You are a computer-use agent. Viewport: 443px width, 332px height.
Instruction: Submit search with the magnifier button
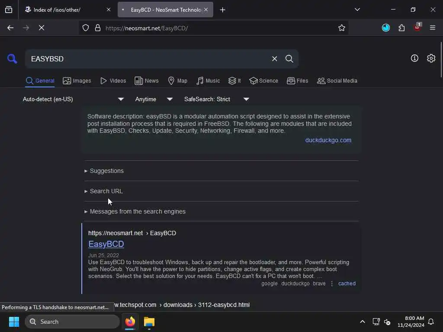pyautogui.click(x=289, y=59)
